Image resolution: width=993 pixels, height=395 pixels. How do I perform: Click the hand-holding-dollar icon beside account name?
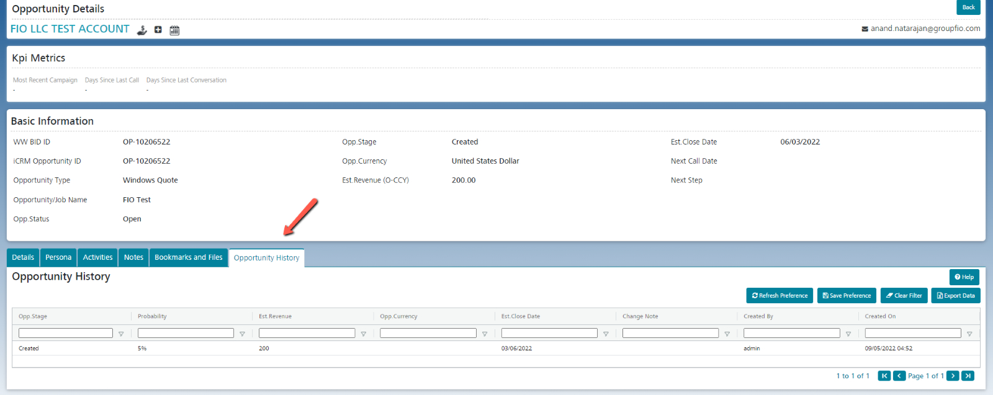click(x=142, y=30)
